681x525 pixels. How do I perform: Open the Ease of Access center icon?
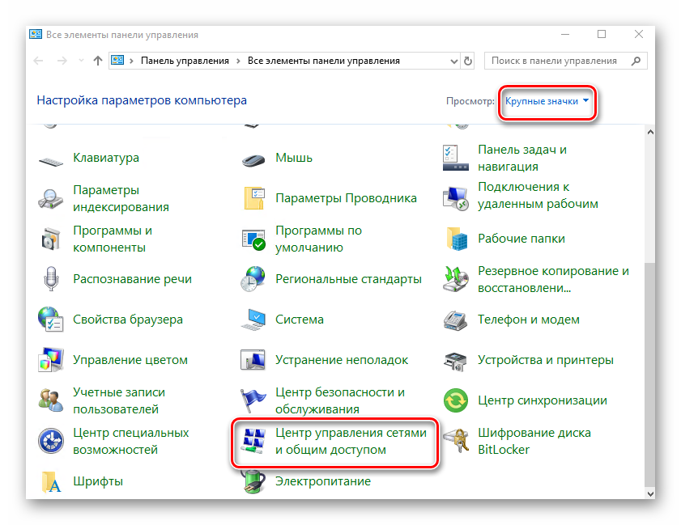51,441
